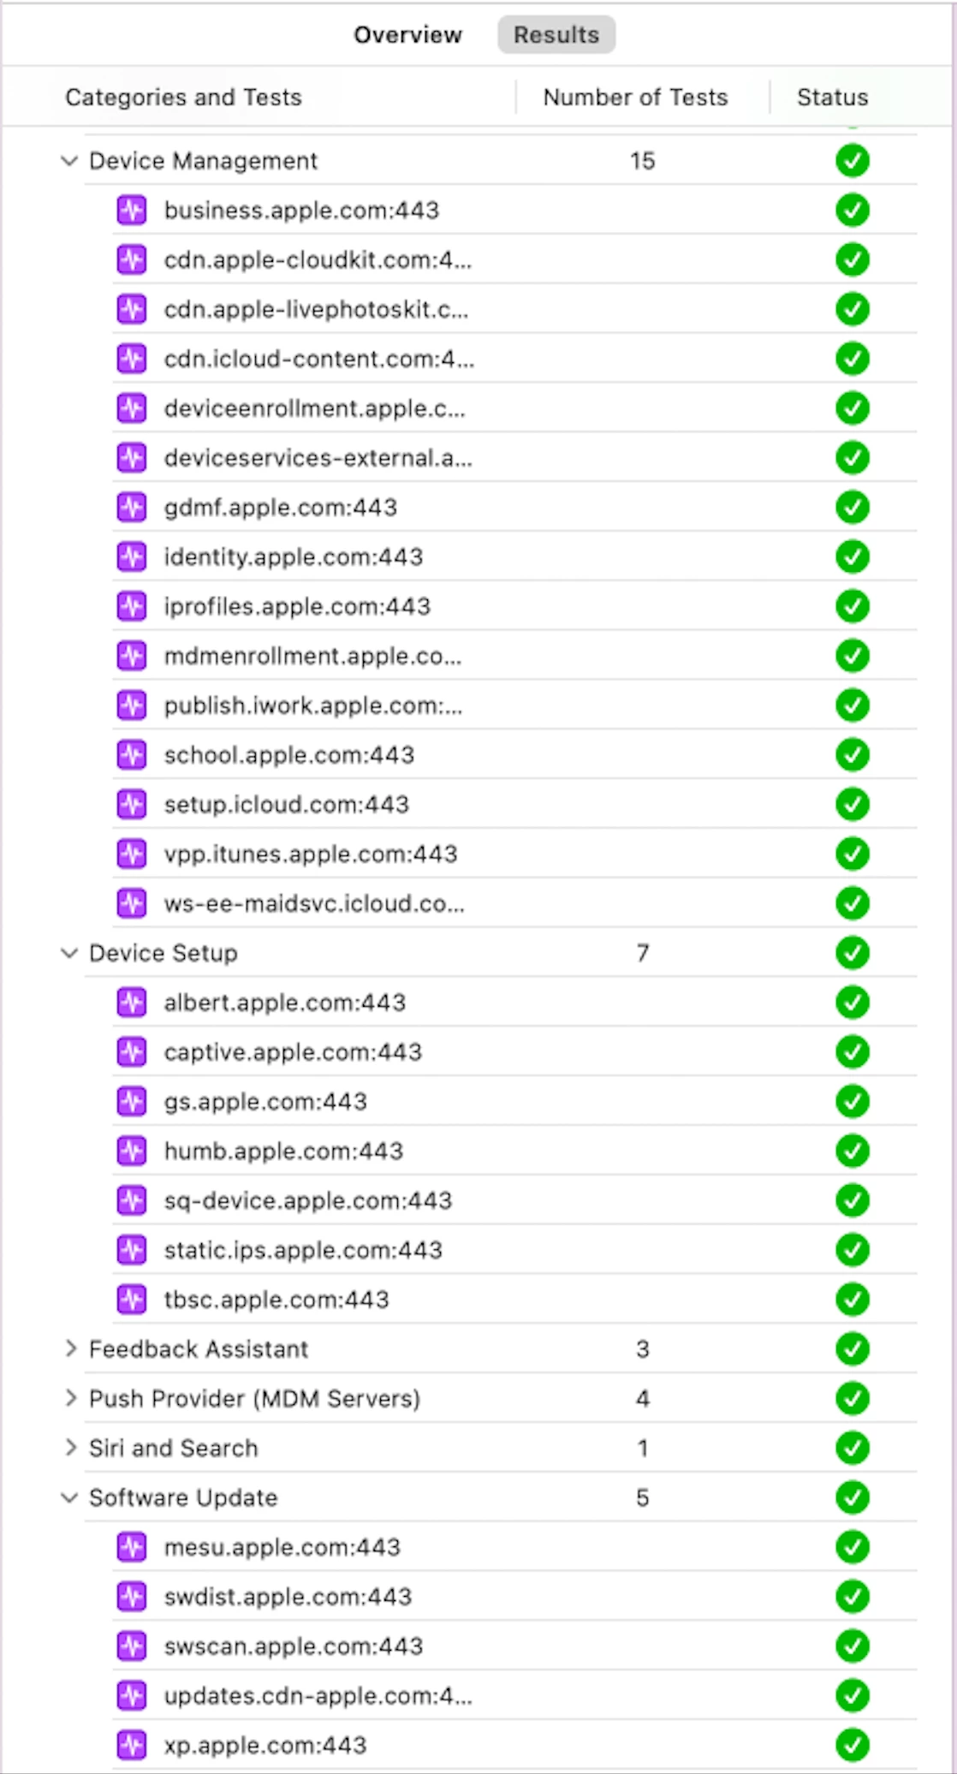This screenshot has width=957, height=1774.
Task: Select the mesu.apple.com:443 row text
Action: pos(282,1547)
